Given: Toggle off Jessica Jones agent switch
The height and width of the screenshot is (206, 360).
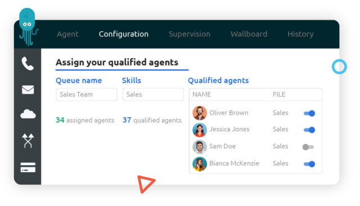Looking at the screenshot, I should [x=309, y=130].
